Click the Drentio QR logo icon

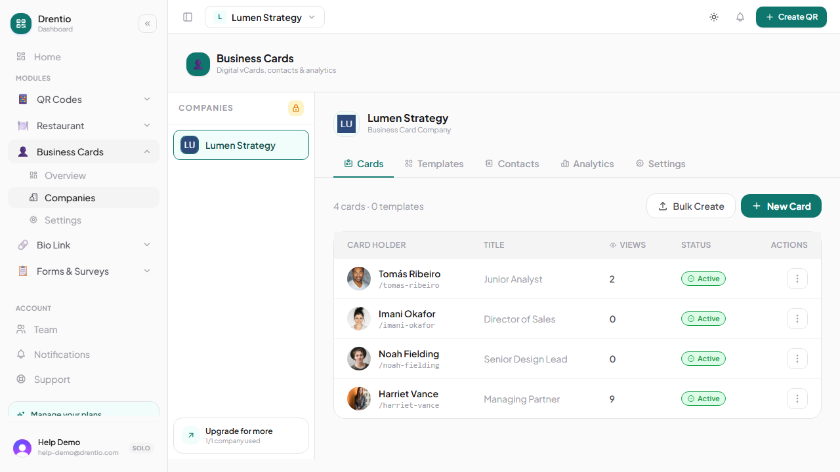point(21,24)
